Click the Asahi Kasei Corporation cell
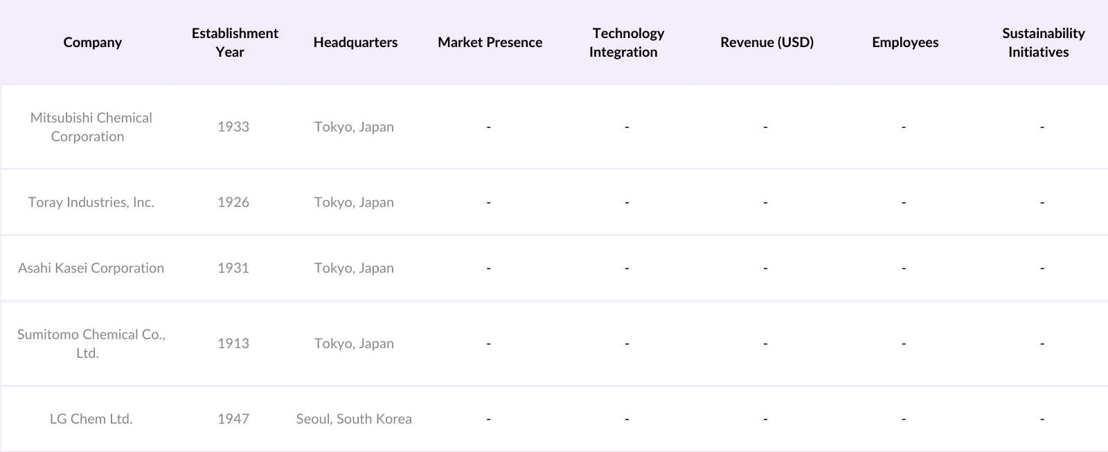 (x=91, y=268)
